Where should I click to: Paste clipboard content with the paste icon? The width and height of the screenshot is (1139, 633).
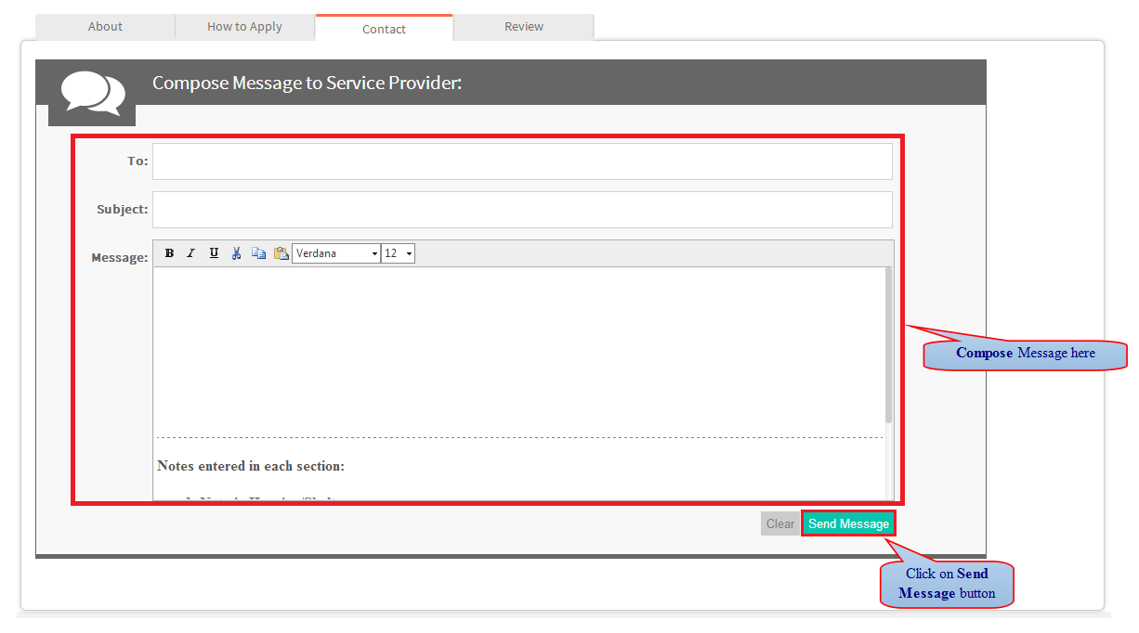(281, 253)
